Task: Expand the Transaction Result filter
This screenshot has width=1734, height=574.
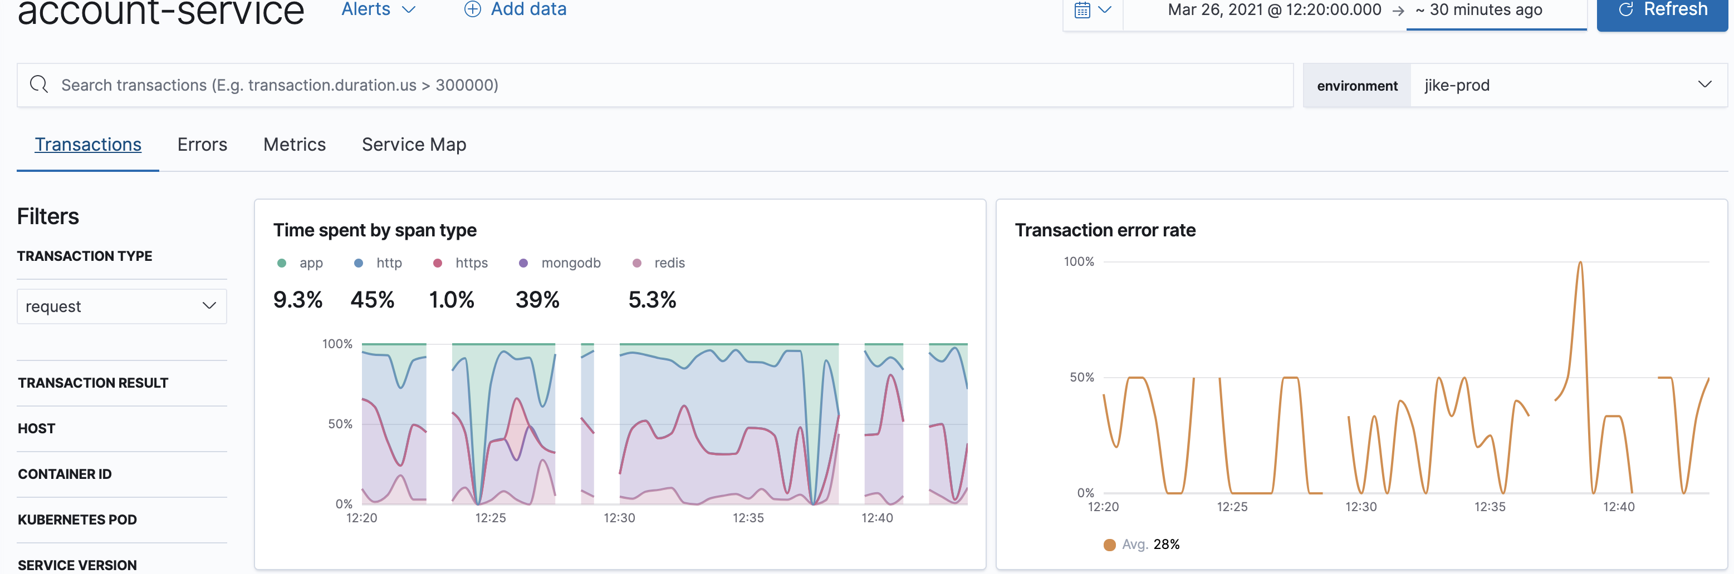Action: click(x=122, y=383)
